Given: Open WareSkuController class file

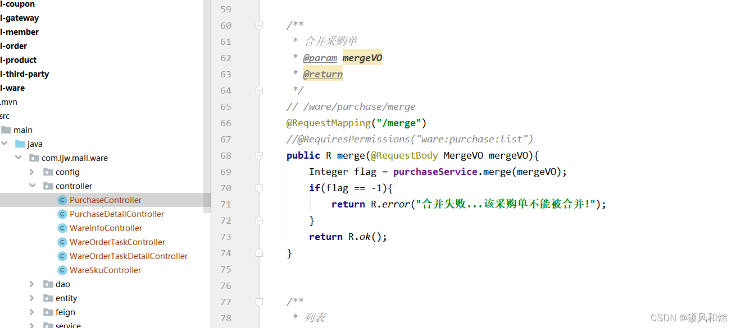Looking at the screenshot, I should click(x=106, y=270).
